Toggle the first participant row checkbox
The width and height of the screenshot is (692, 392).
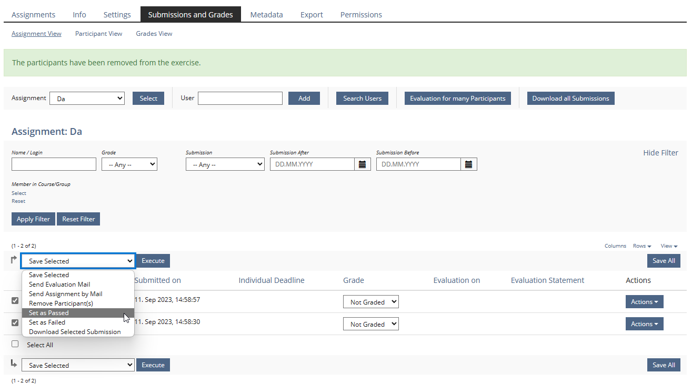pyautogui.click(x=15, y=301)
